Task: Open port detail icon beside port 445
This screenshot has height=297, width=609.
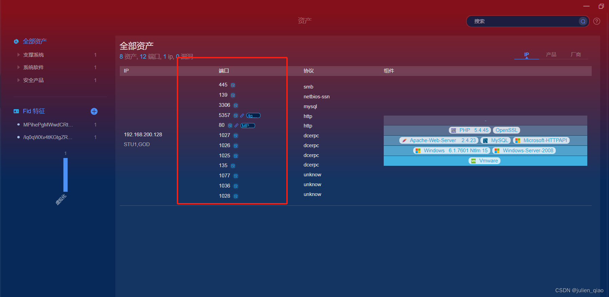Action: [233, 85]
